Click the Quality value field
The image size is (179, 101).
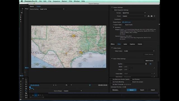[150, 64]
